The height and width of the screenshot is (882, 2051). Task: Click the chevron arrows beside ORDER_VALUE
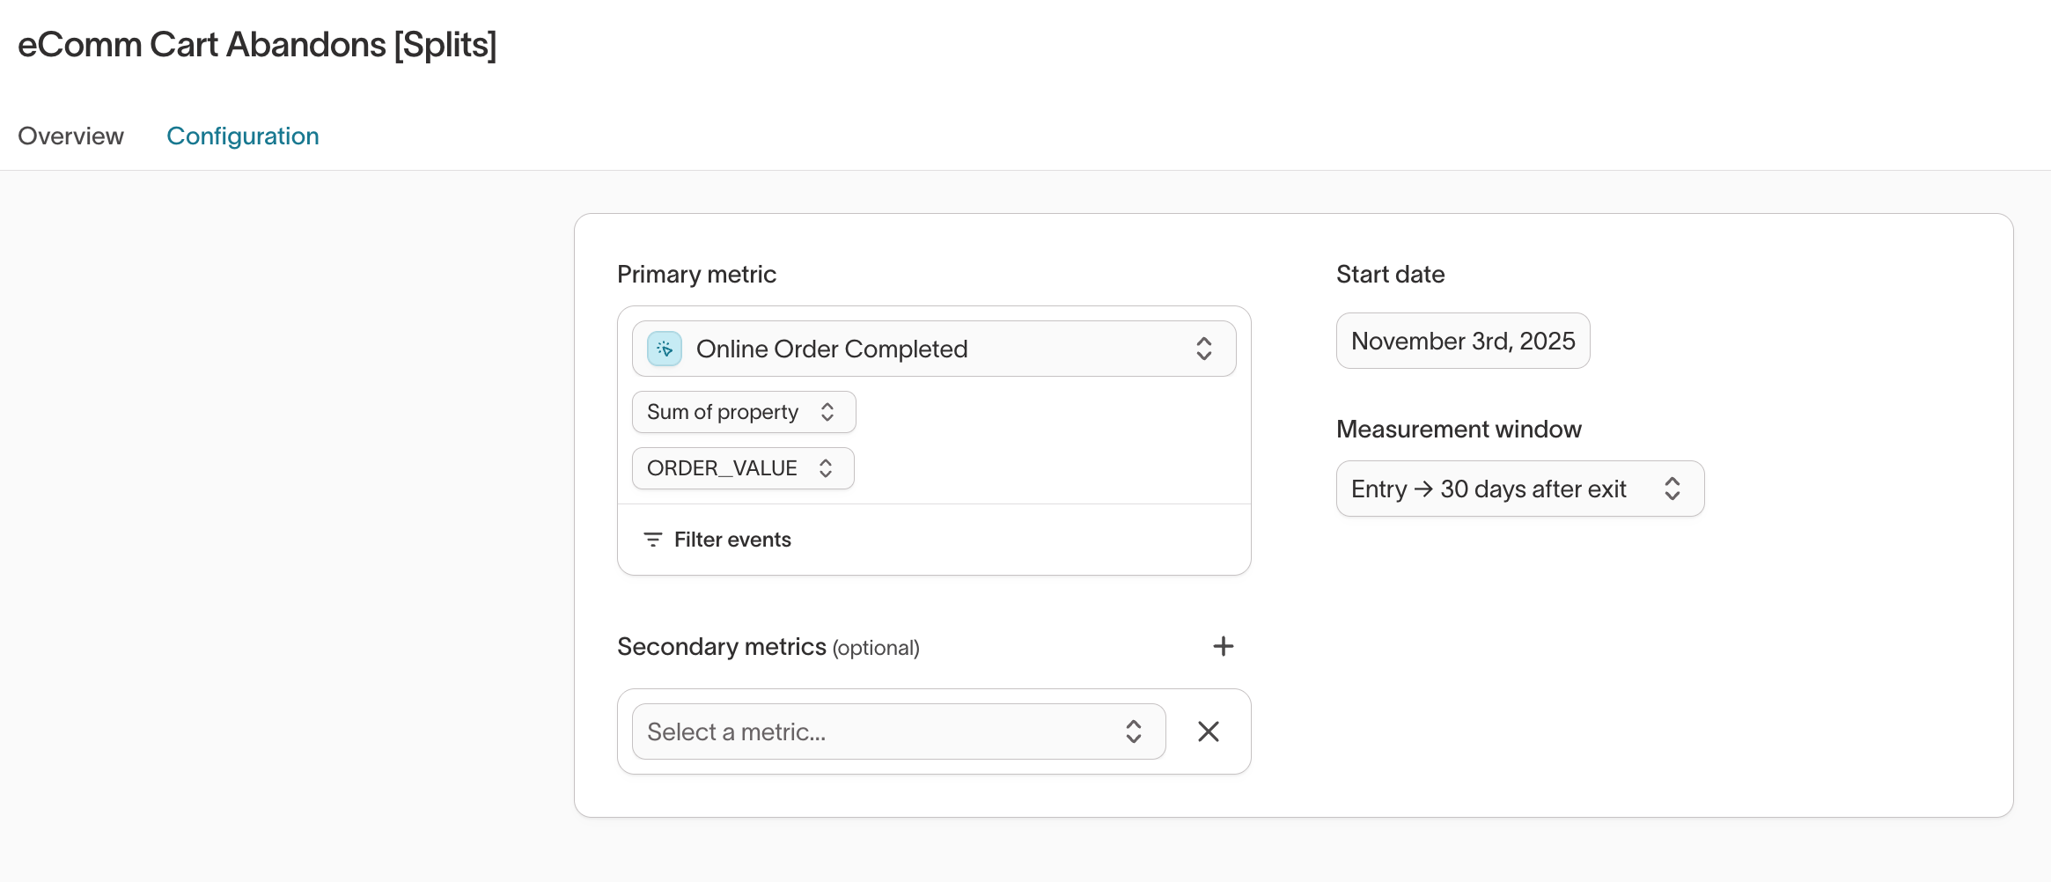pos(826,468)
